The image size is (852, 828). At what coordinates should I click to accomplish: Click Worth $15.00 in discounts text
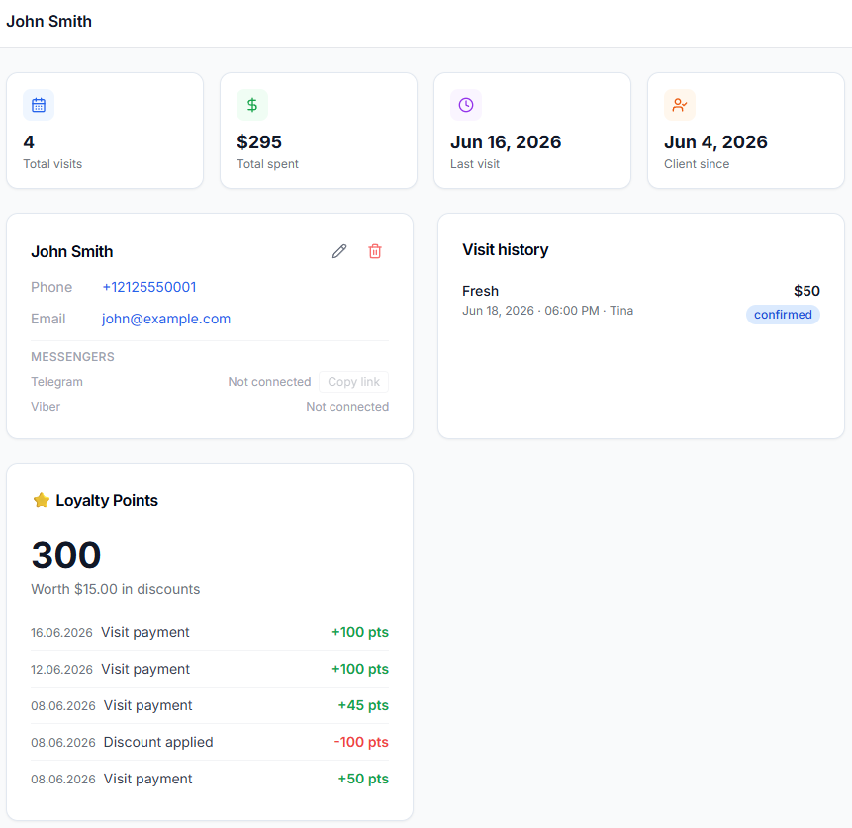pyautogui.click(x=115, y=589)
